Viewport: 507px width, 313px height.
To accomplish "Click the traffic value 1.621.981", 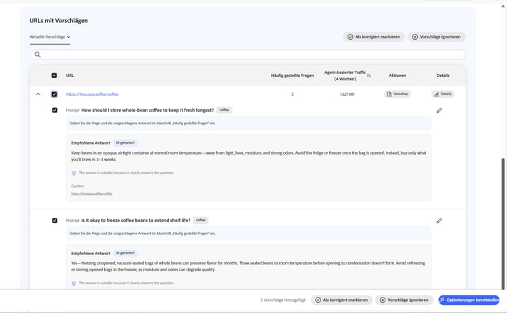I will 347,94.
